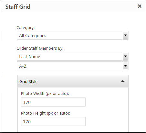Focus the Photo Width input field
The height and width of the screenshot is (133, 146).
tap(53, 102)
